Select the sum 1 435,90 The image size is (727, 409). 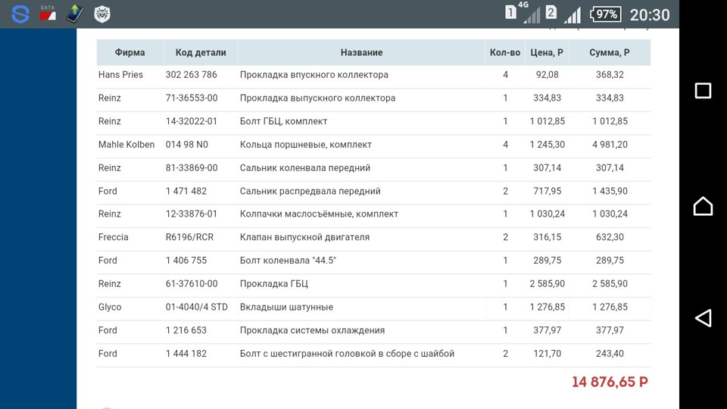click(610, 191)
